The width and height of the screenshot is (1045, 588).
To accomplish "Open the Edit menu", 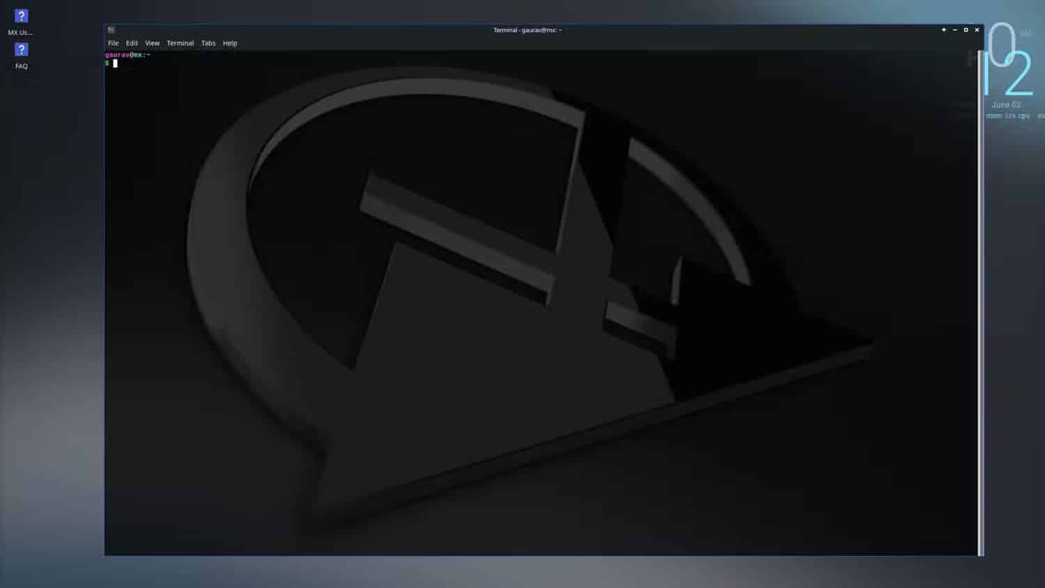I will (x=132, y=43).
